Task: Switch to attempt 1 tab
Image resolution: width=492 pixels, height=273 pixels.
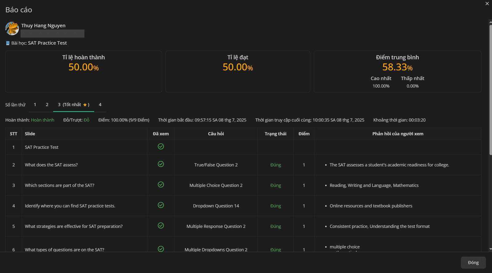Action: (35, 105)
